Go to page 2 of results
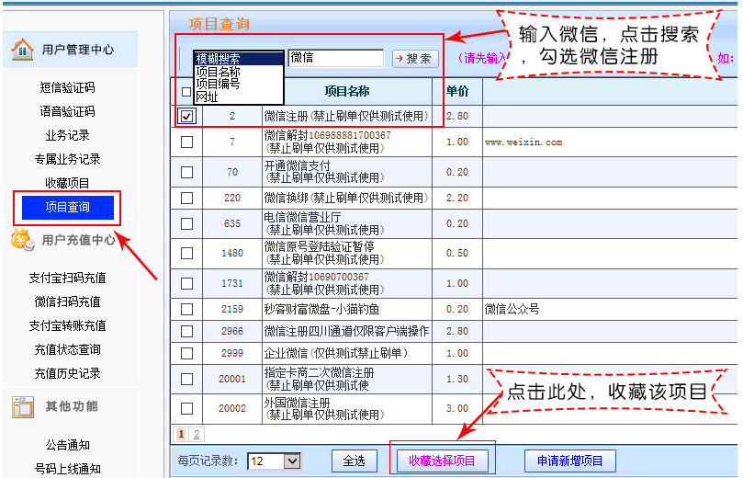Viewport: 743px width, 478px height. [x=197, y=434]
